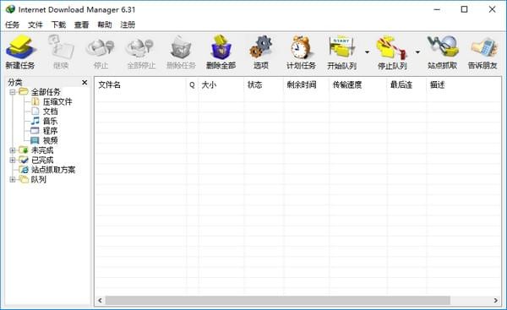Screen dimensions: 507x310
Task: Click the 音乐 music note icon
Action: coord(35,121)
